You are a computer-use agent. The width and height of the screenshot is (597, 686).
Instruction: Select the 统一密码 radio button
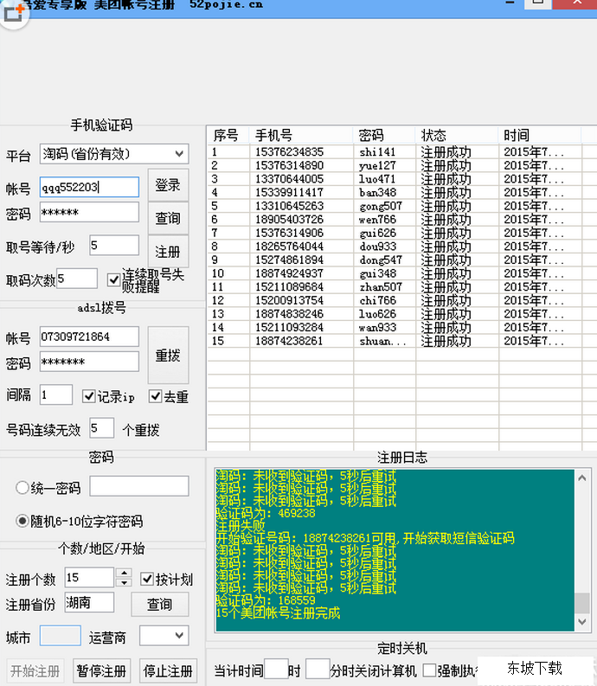click(23, 488)
